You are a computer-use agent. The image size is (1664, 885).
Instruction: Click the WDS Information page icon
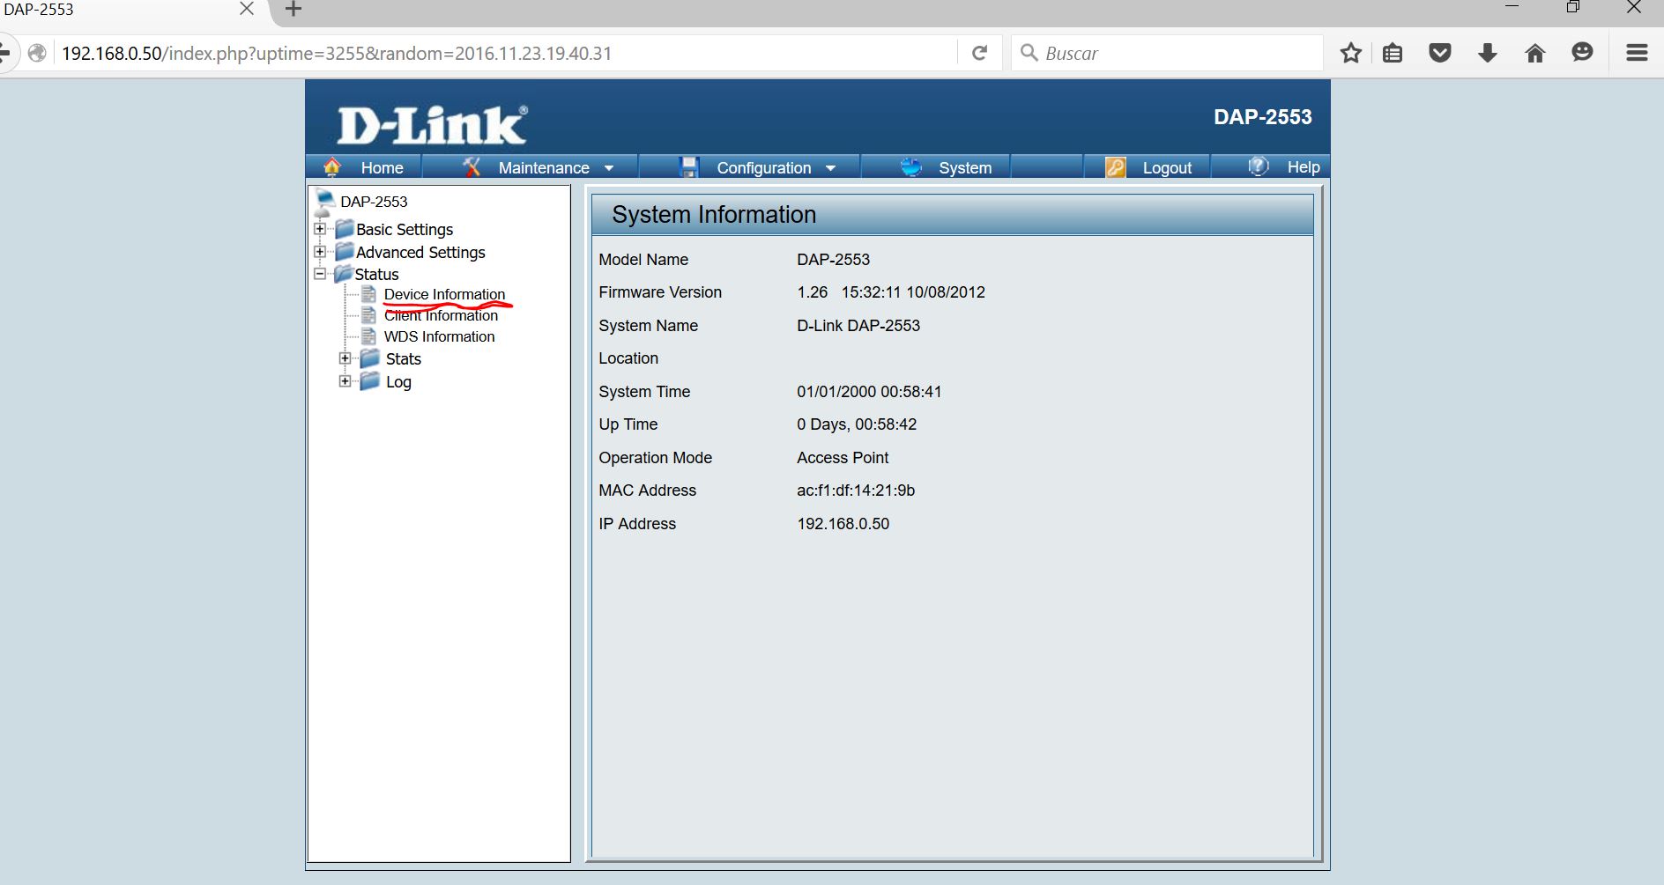(x=369, y=336)
